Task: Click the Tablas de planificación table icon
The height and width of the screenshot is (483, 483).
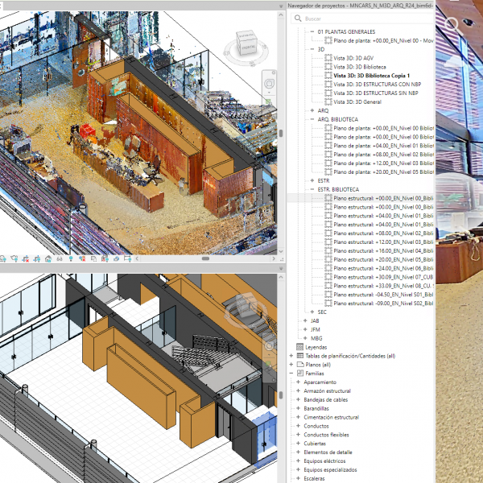Action: (299, 356)
